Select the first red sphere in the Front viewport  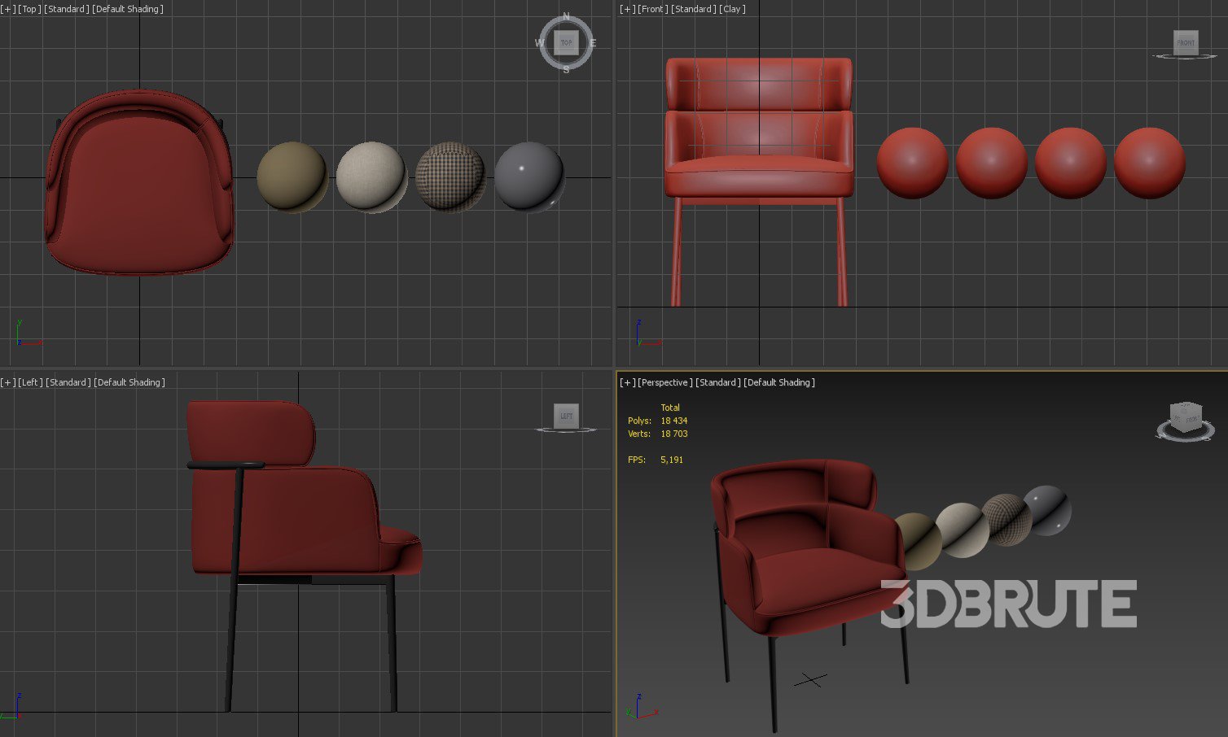click(912, 163)
